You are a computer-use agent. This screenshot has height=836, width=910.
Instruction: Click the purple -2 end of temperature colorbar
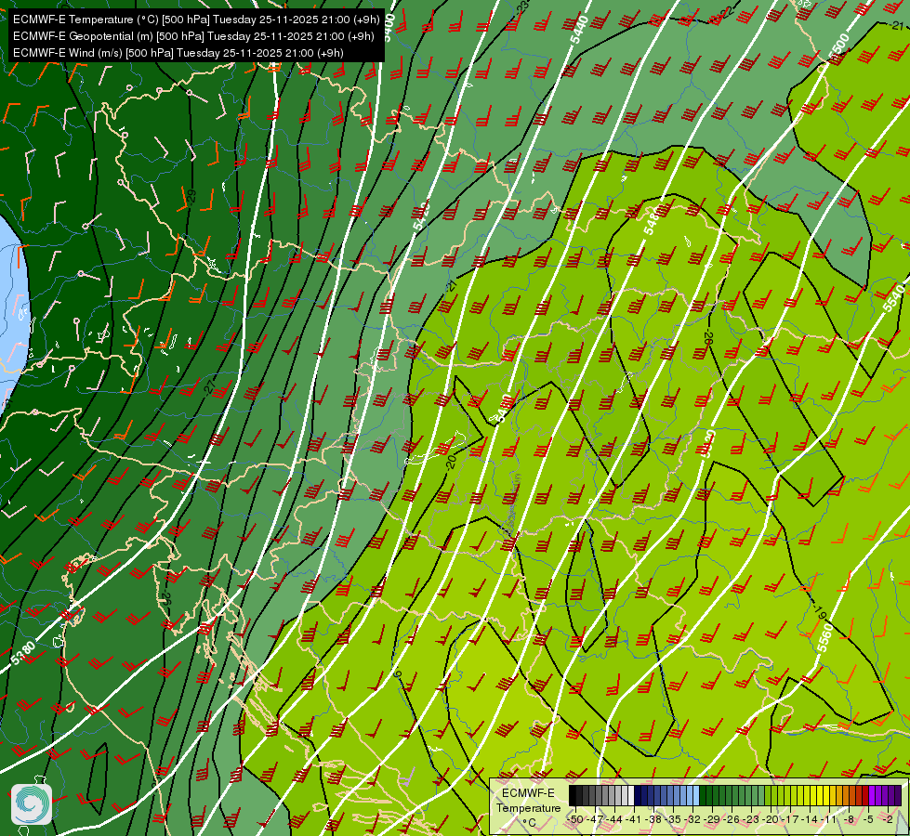tap(897, 796)
